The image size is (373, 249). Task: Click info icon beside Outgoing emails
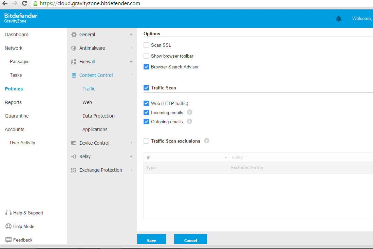pos(189,122)
